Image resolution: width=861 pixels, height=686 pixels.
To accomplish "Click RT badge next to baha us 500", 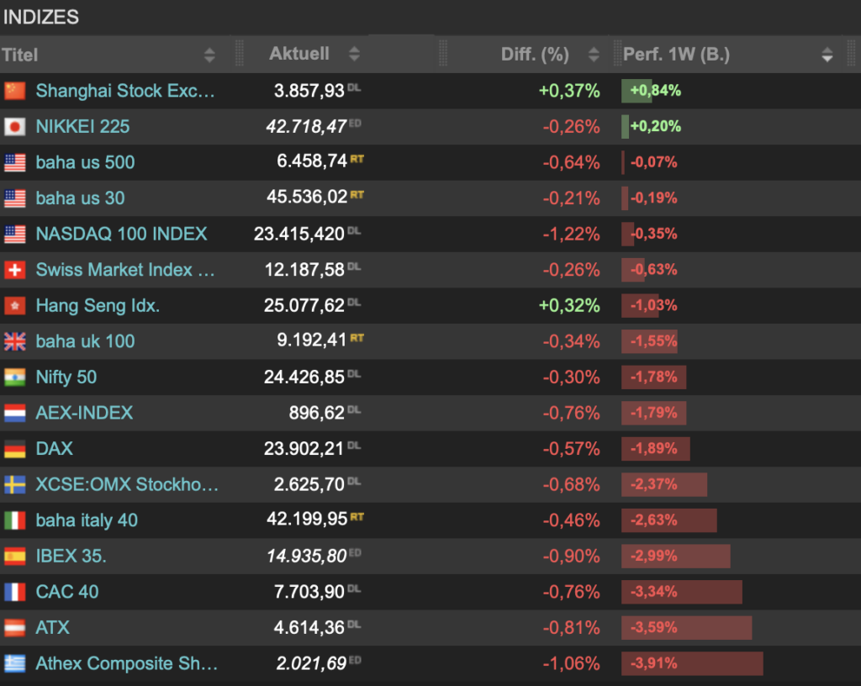I will click(x=357, y=159).
